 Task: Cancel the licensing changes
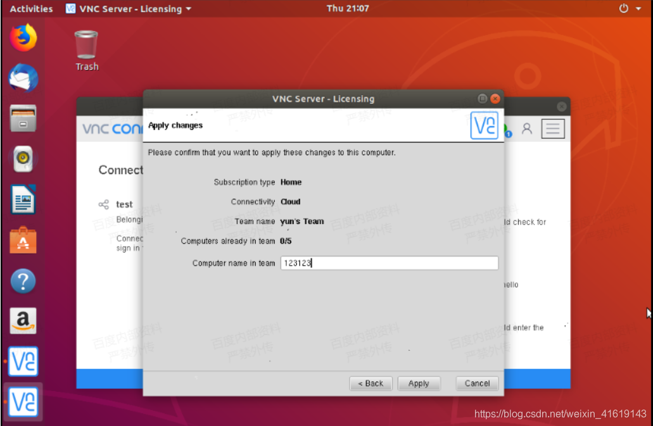click(x=478, y=383)
